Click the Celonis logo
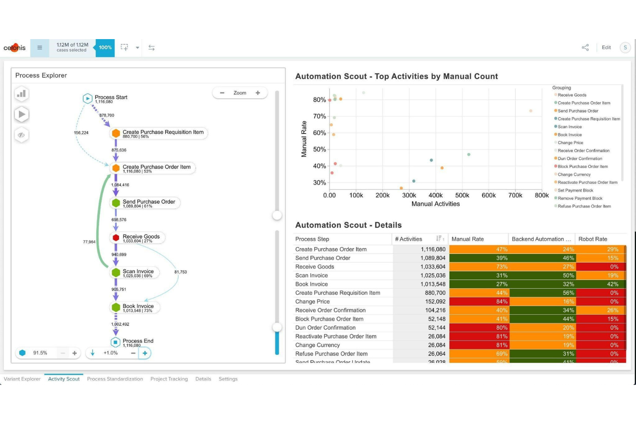 tap(15, 48)
